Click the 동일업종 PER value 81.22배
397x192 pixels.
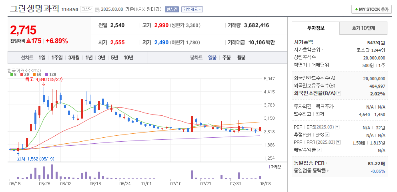[376, 164]
